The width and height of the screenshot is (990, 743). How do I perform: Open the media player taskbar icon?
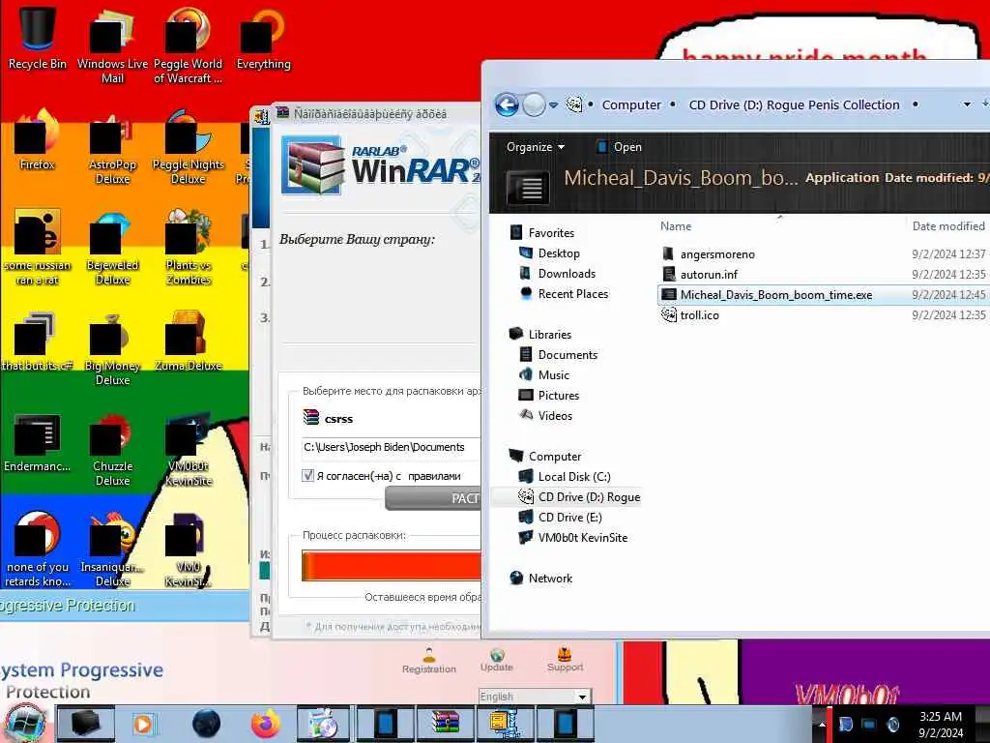tap(143, 724)
